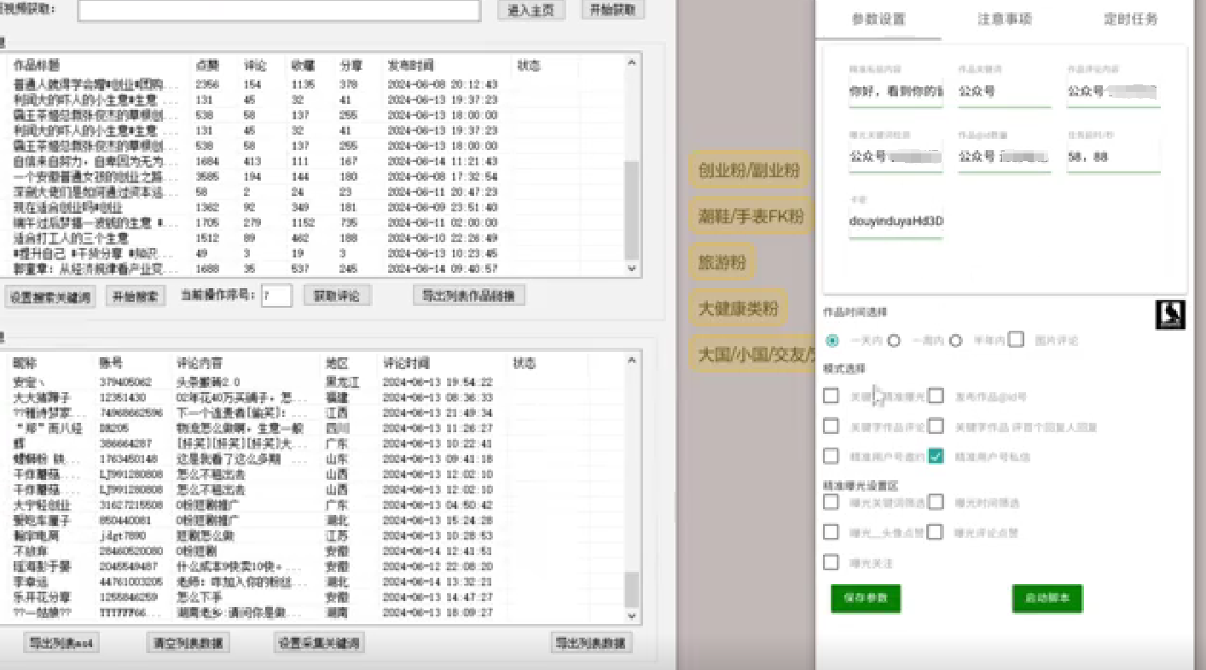1206x670 pixels.
Task: Click the video link input field at top
Action: coord(279,10)
